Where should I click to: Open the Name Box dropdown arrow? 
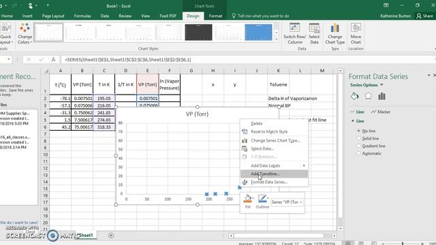pos(9,59)
